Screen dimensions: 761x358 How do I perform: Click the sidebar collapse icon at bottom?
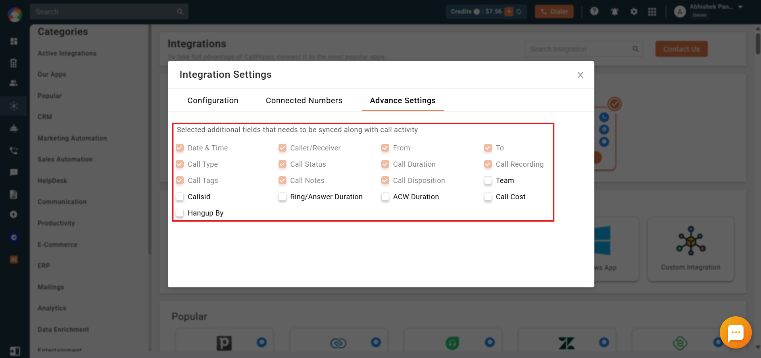(x=15, y=351)
